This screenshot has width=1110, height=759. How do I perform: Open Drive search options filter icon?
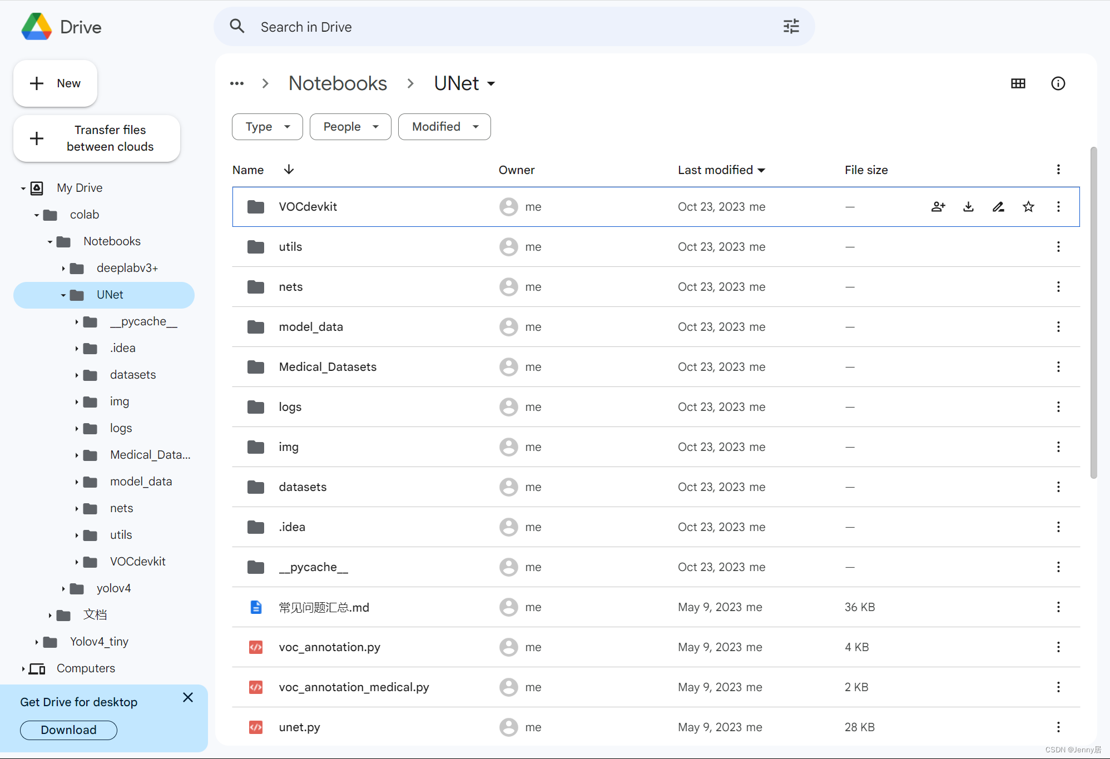[791, 26]
